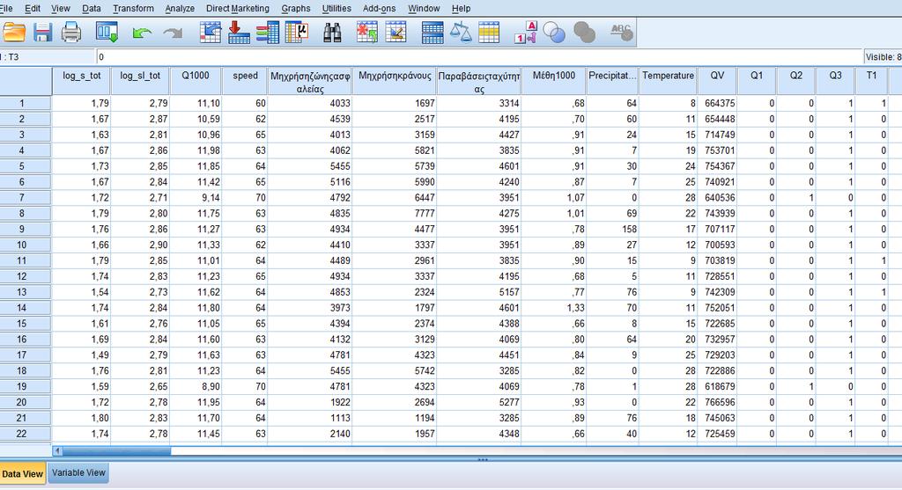Click the gray Redo arrow icon
This screenshot has width=902, height=490.
pyautogui.click(x=173, y=33)
